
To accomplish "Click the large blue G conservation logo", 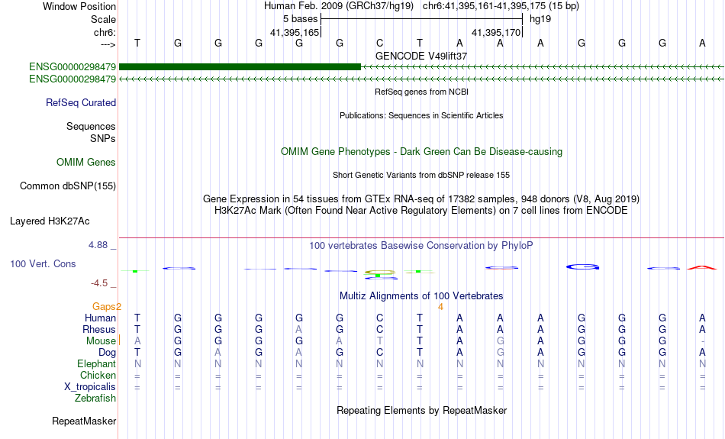I will tap(582, 267).
